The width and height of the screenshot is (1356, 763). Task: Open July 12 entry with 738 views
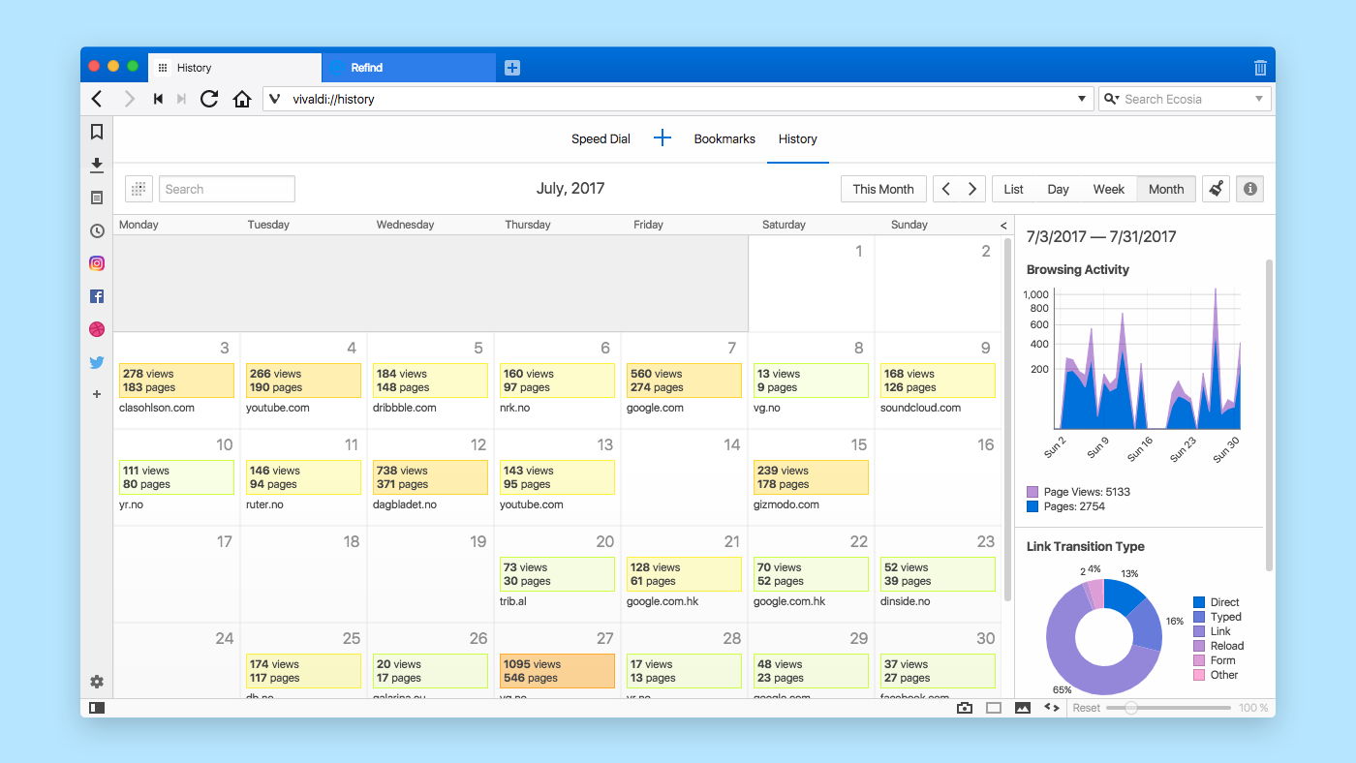[x=430, y=477]
